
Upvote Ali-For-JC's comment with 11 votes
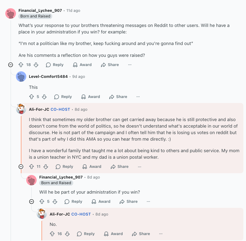pos(32,166)
